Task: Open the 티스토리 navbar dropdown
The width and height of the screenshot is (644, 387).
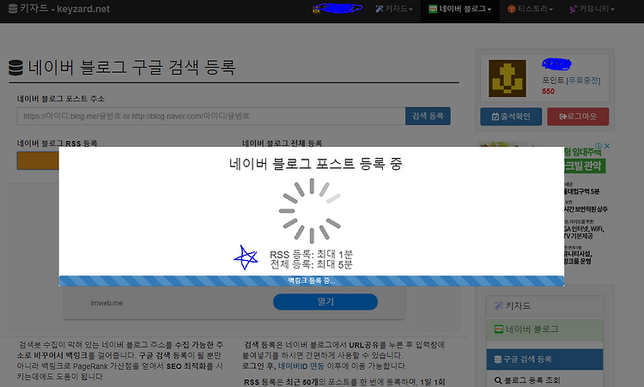Action: 530,9
